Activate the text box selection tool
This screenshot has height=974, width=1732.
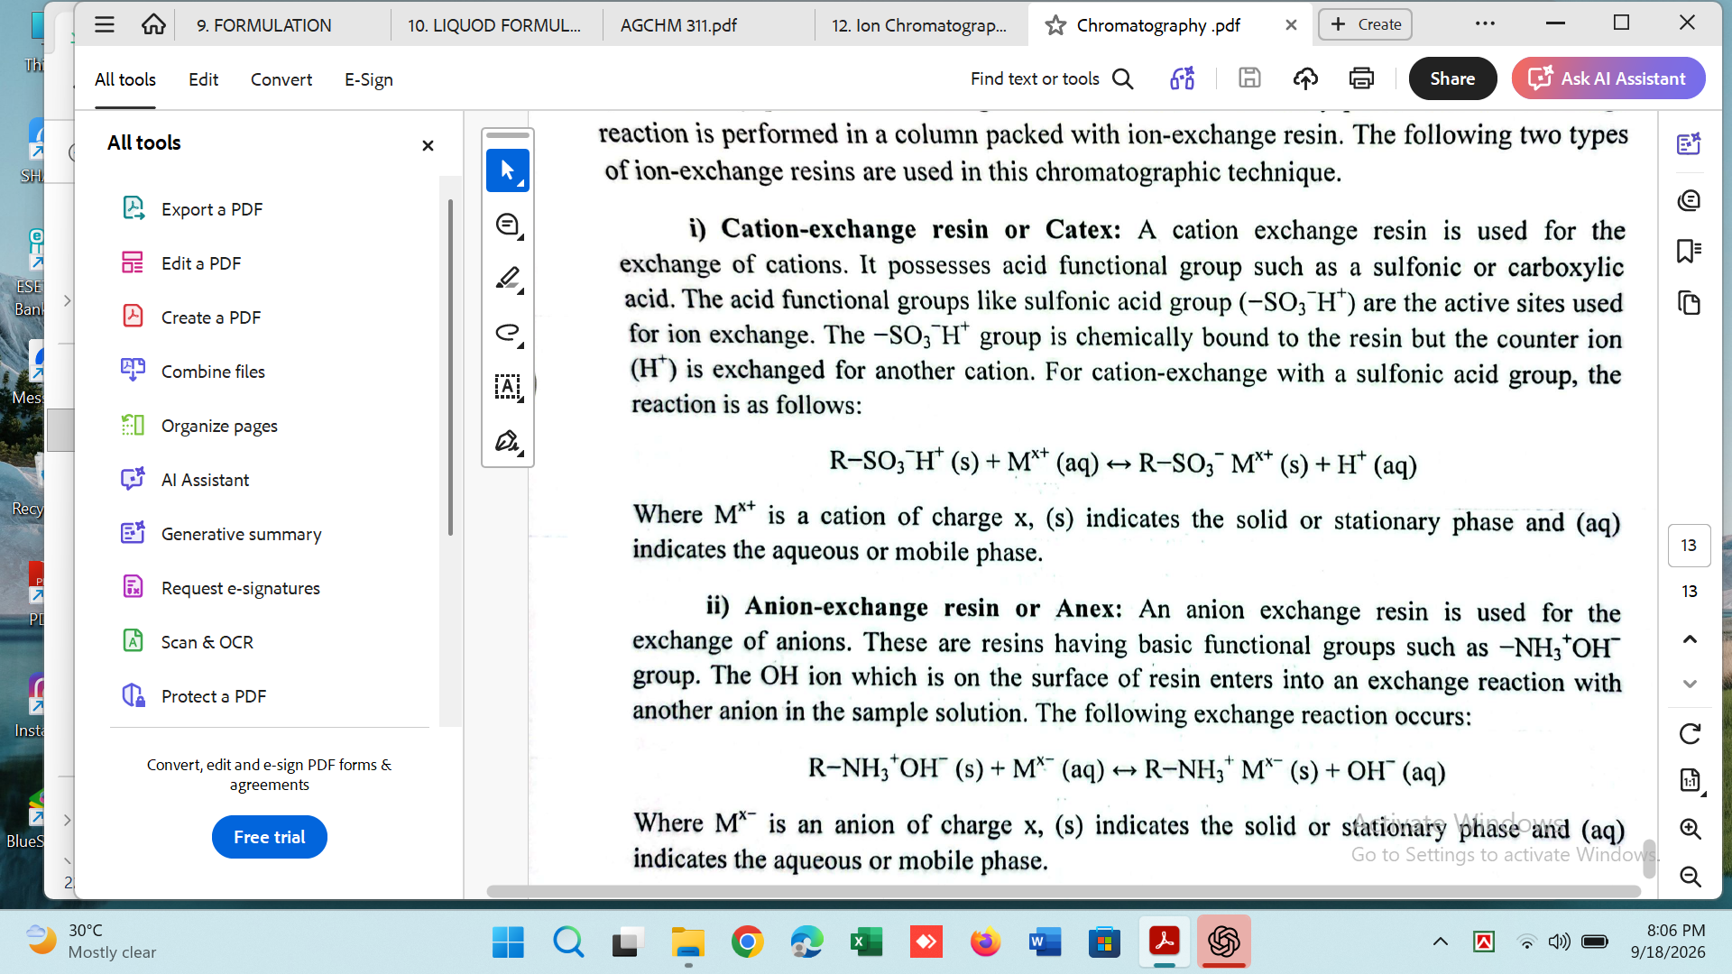pos(508,387)
